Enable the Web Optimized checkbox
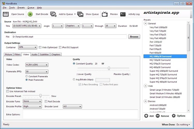This screenshot has width=194, height=129. point(40,47)
